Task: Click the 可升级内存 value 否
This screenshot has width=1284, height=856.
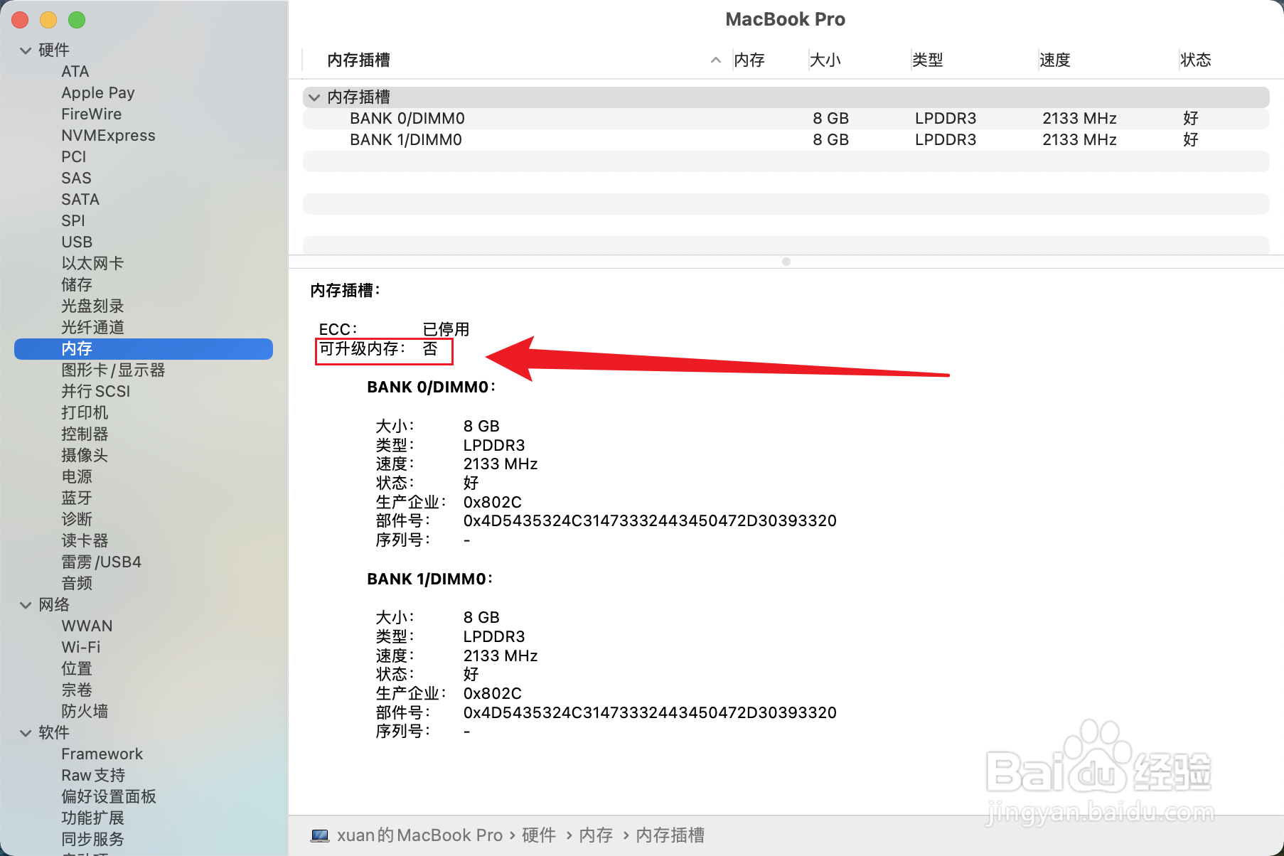Action: coord(430,349)
